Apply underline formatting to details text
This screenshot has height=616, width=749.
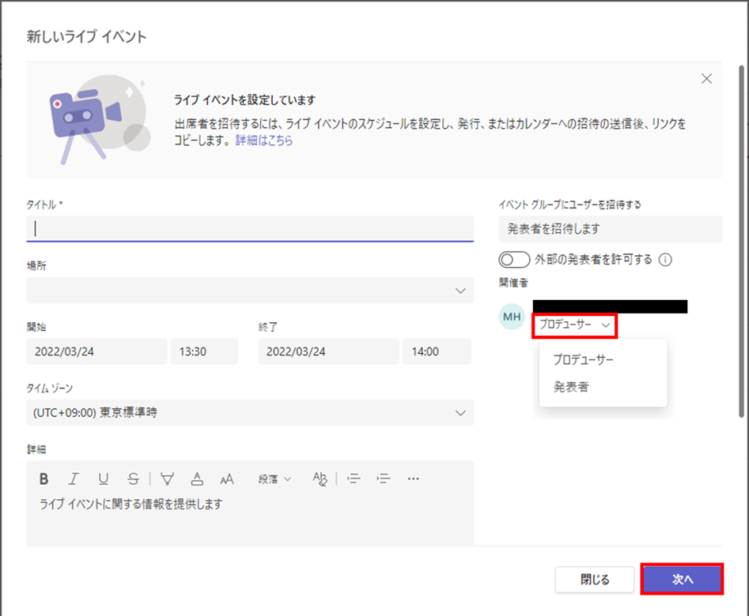pos(104,479)
